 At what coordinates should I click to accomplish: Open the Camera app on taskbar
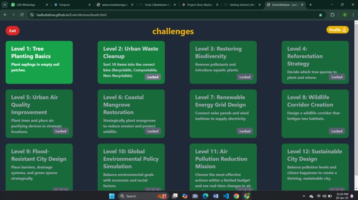click(195, 196)
